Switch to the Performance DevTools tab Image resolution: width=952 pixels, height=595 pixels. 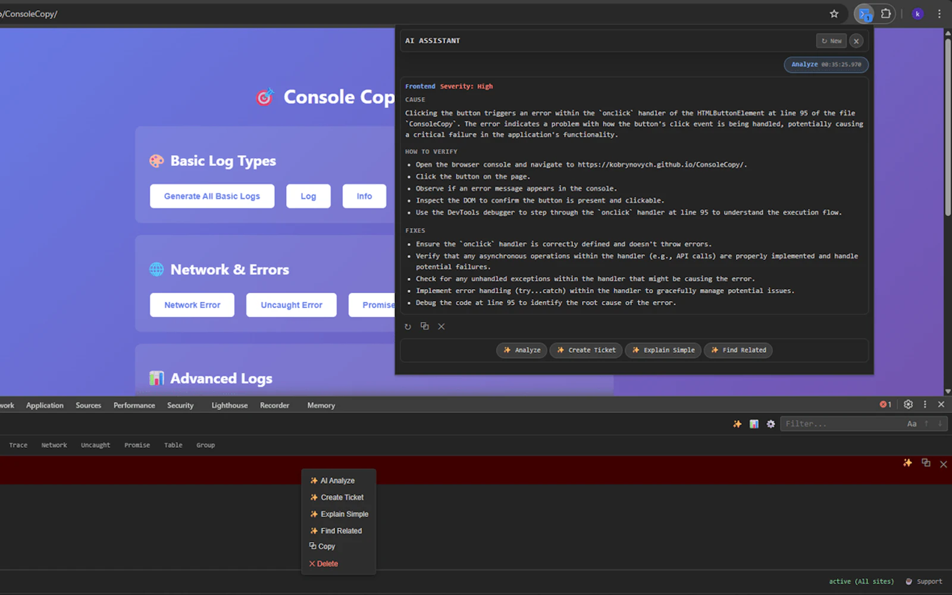[134, 405]
